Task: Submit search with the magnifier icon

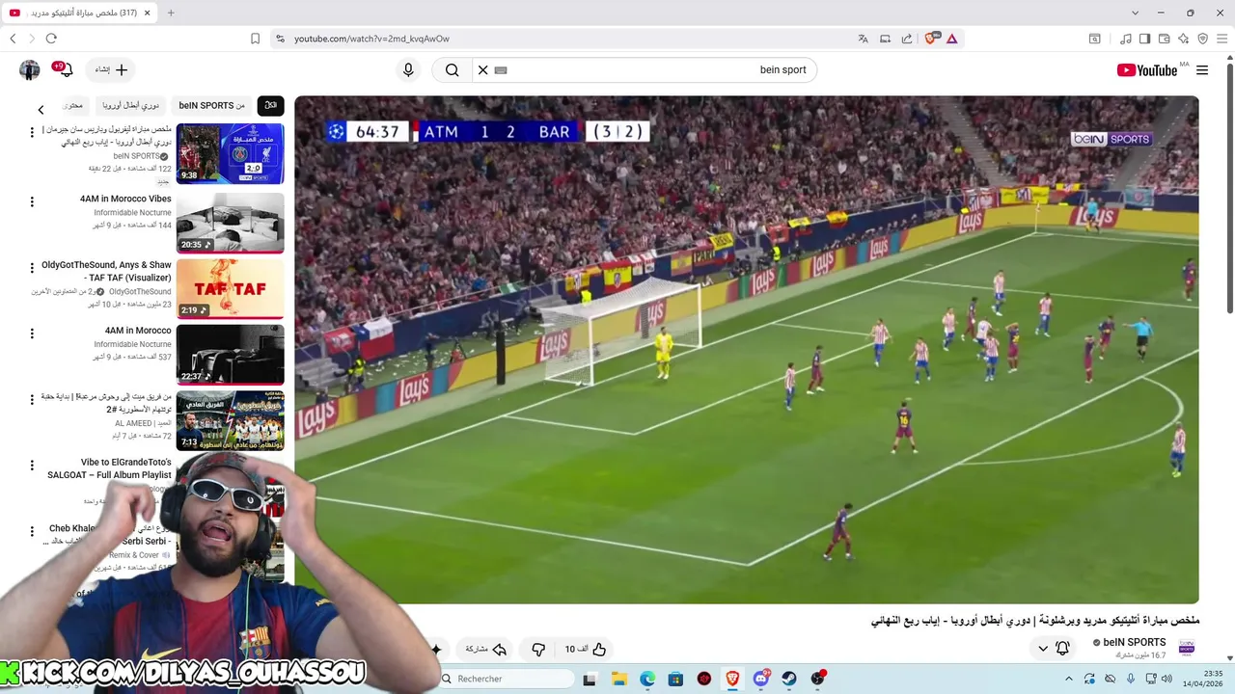Action: coord(452,70)
